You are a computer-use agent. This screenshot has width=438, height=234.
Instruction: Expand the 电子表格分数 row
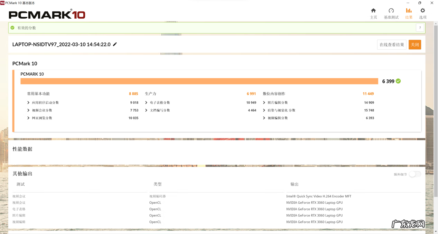coord(147,103)
